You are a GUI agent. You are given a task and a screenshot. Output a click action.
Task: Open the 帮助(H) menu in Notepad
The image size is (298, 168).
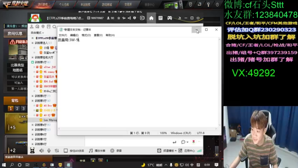point(110,35)
